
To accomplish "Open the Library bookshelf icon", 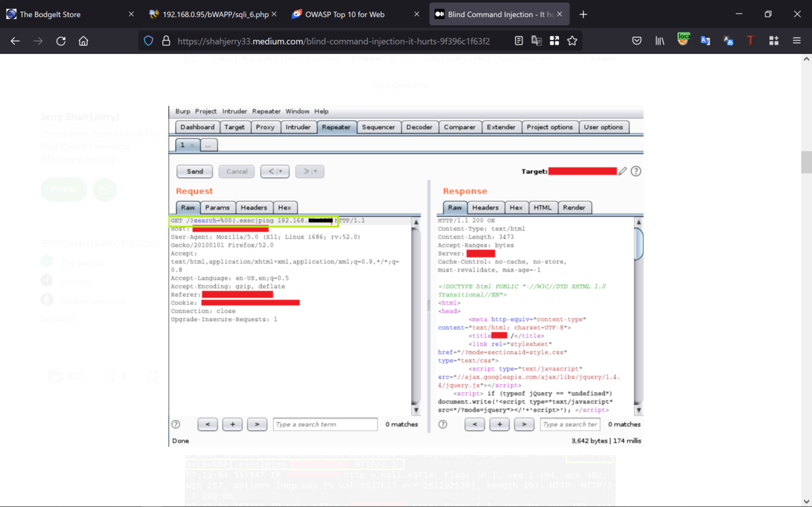I will pos(660,41).
